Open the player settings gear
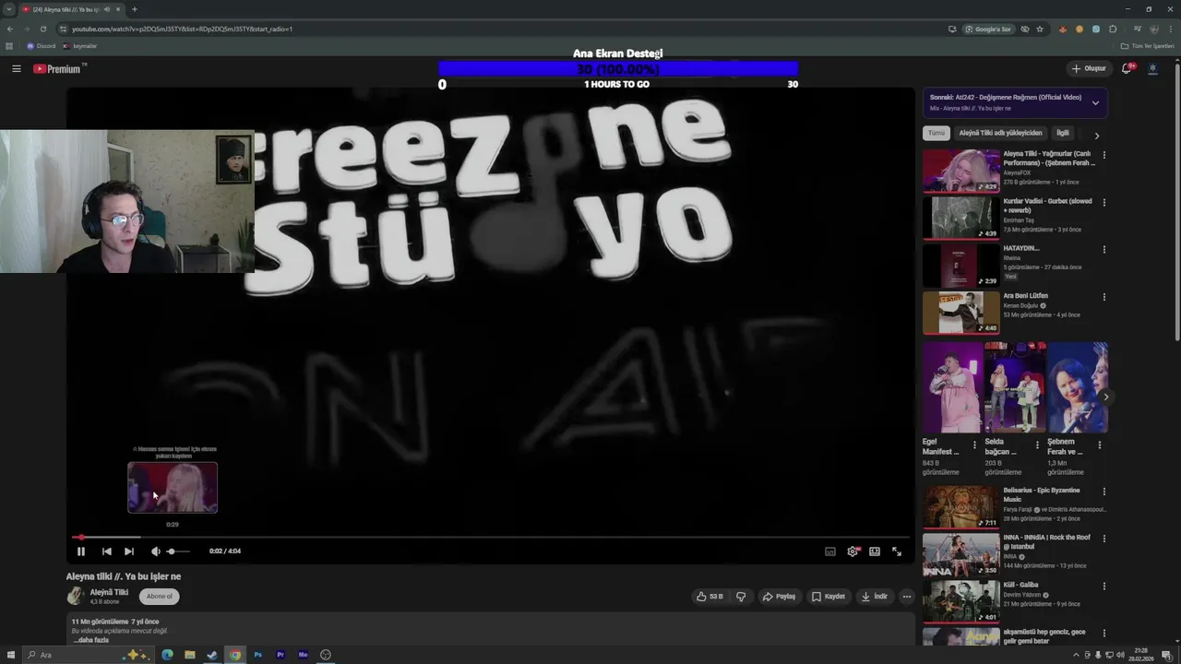This screenshot has height=664, width=1181. [853, 551]
